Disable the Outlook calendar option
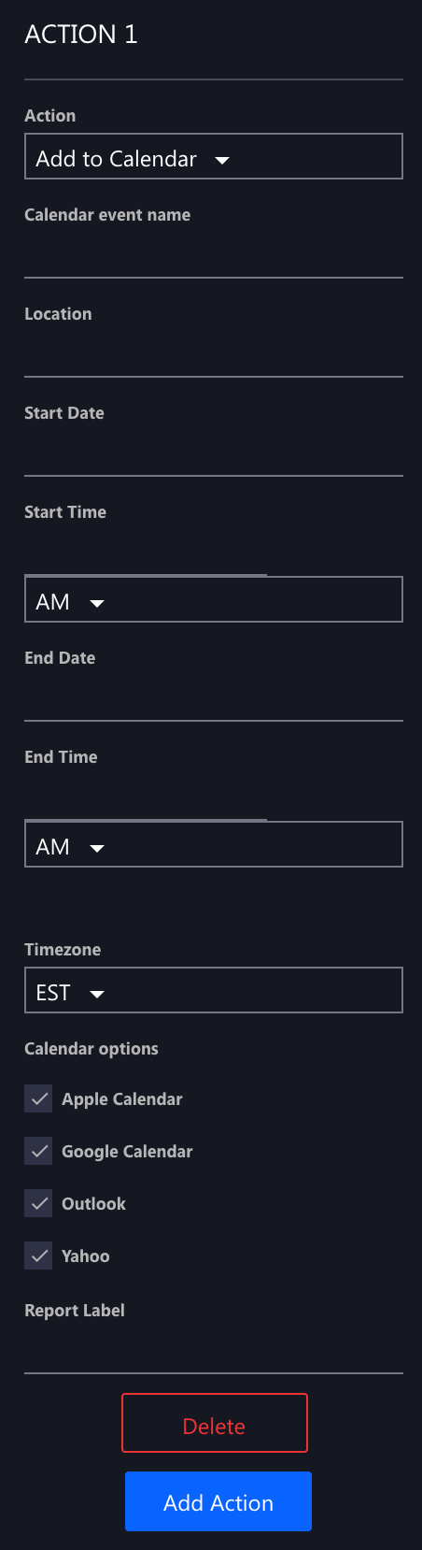 pyautogui.click(x=39, y=1204)
